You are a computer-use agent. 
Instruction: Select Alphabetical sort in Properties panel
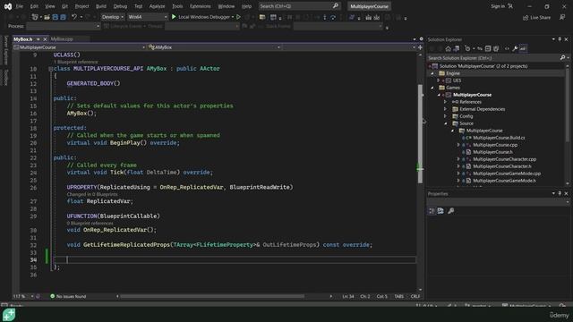click(440, 211)
